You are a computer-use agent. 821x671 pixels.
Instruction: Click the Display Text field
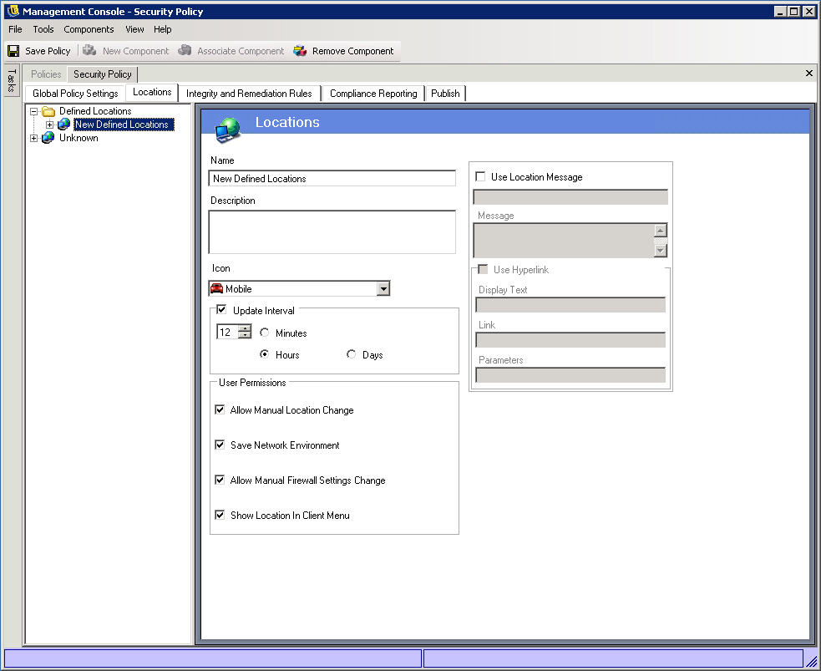570,305
